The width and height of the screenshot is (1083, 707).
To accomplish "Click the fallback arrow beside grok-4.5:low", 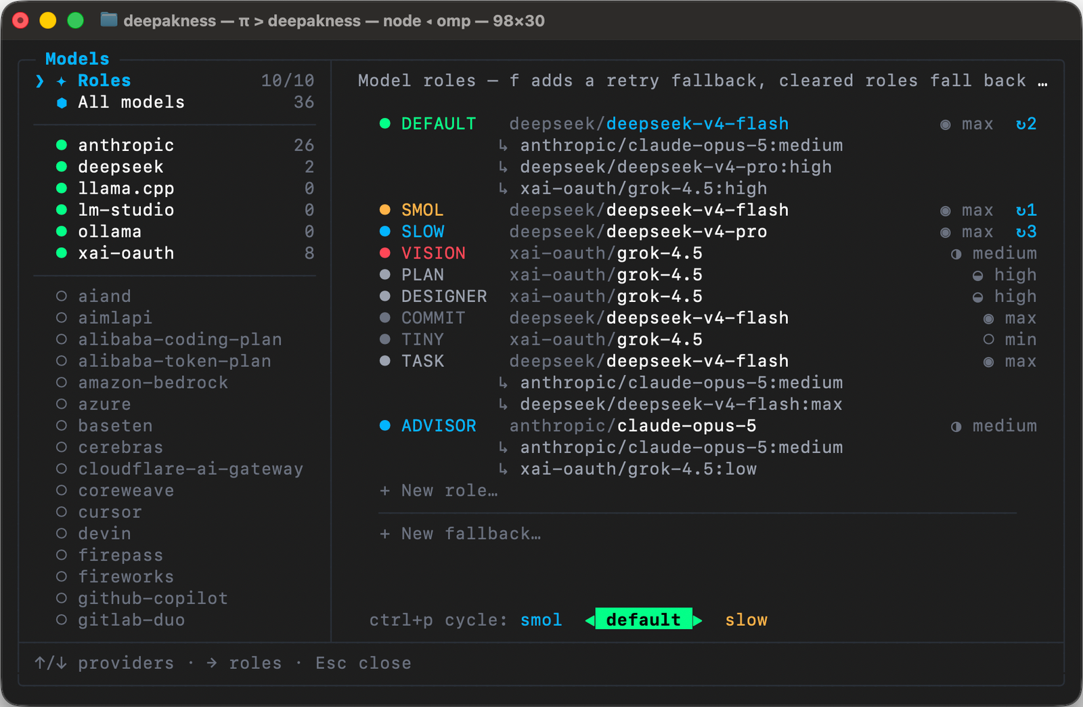I will click(503, 469).
